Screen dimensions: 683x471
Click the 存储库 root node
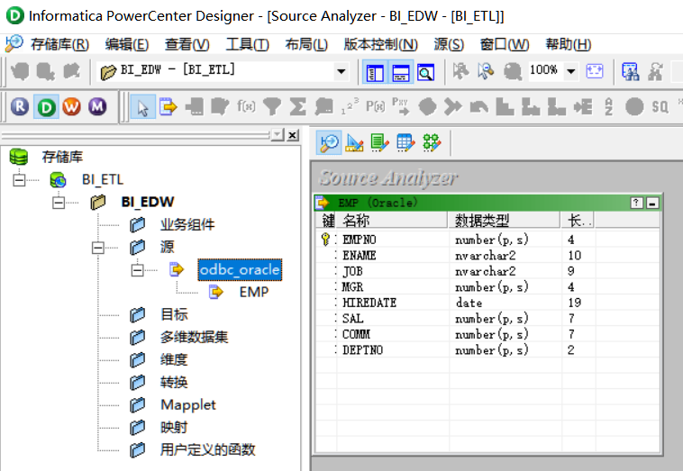(62, 157)
